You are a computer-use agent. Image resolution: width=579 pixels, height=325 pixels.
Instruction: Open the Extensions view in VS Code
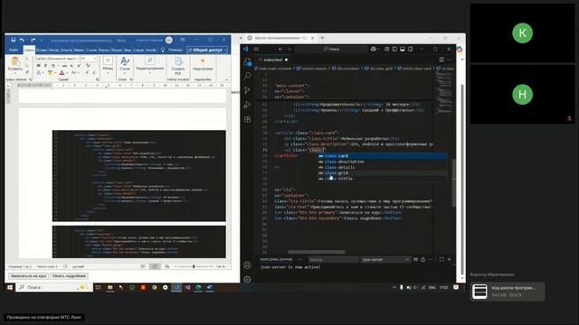(247, 119)
